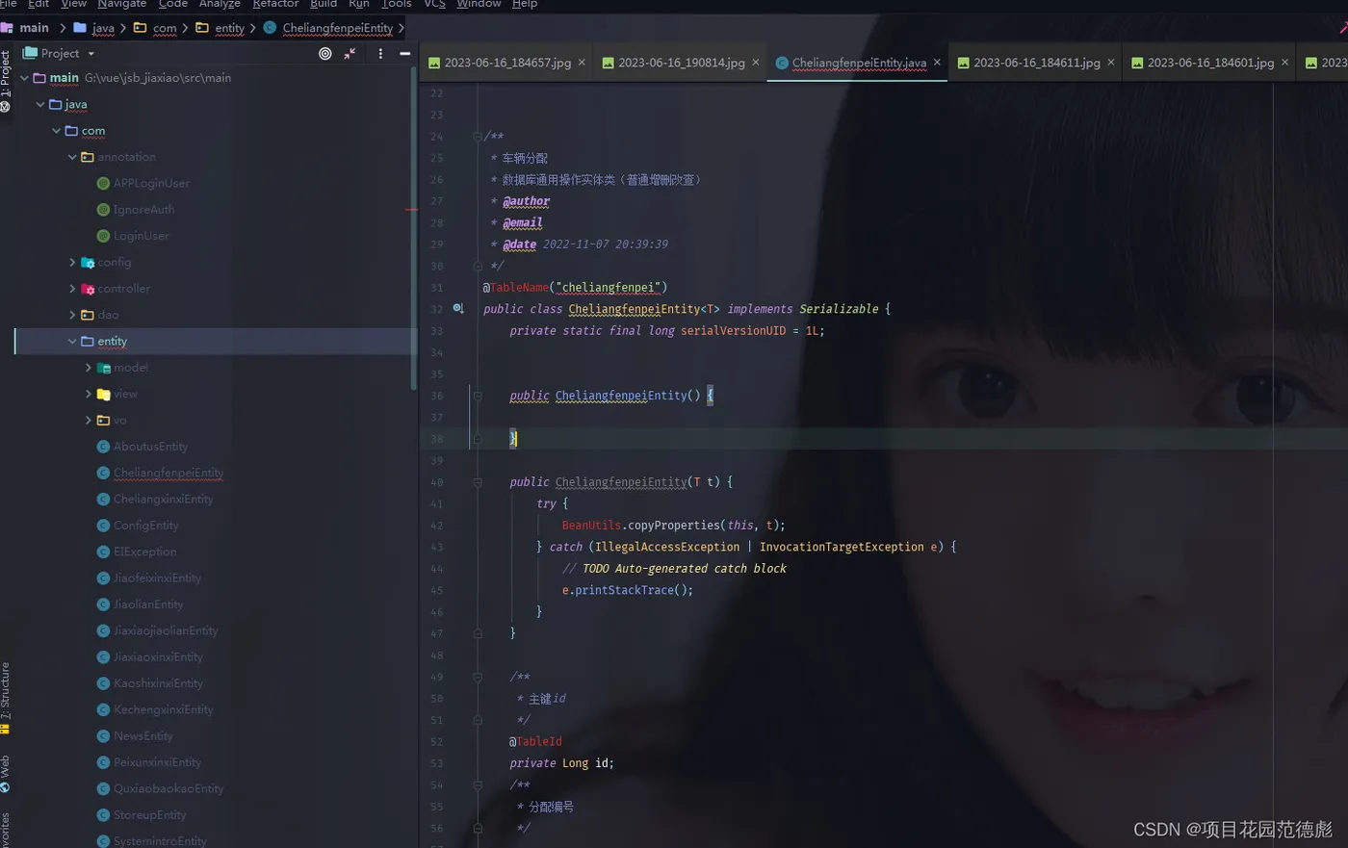Close the 2023-06-16_190814.jpg tab
Viewport: 1348px width, 848px height.
756,63
